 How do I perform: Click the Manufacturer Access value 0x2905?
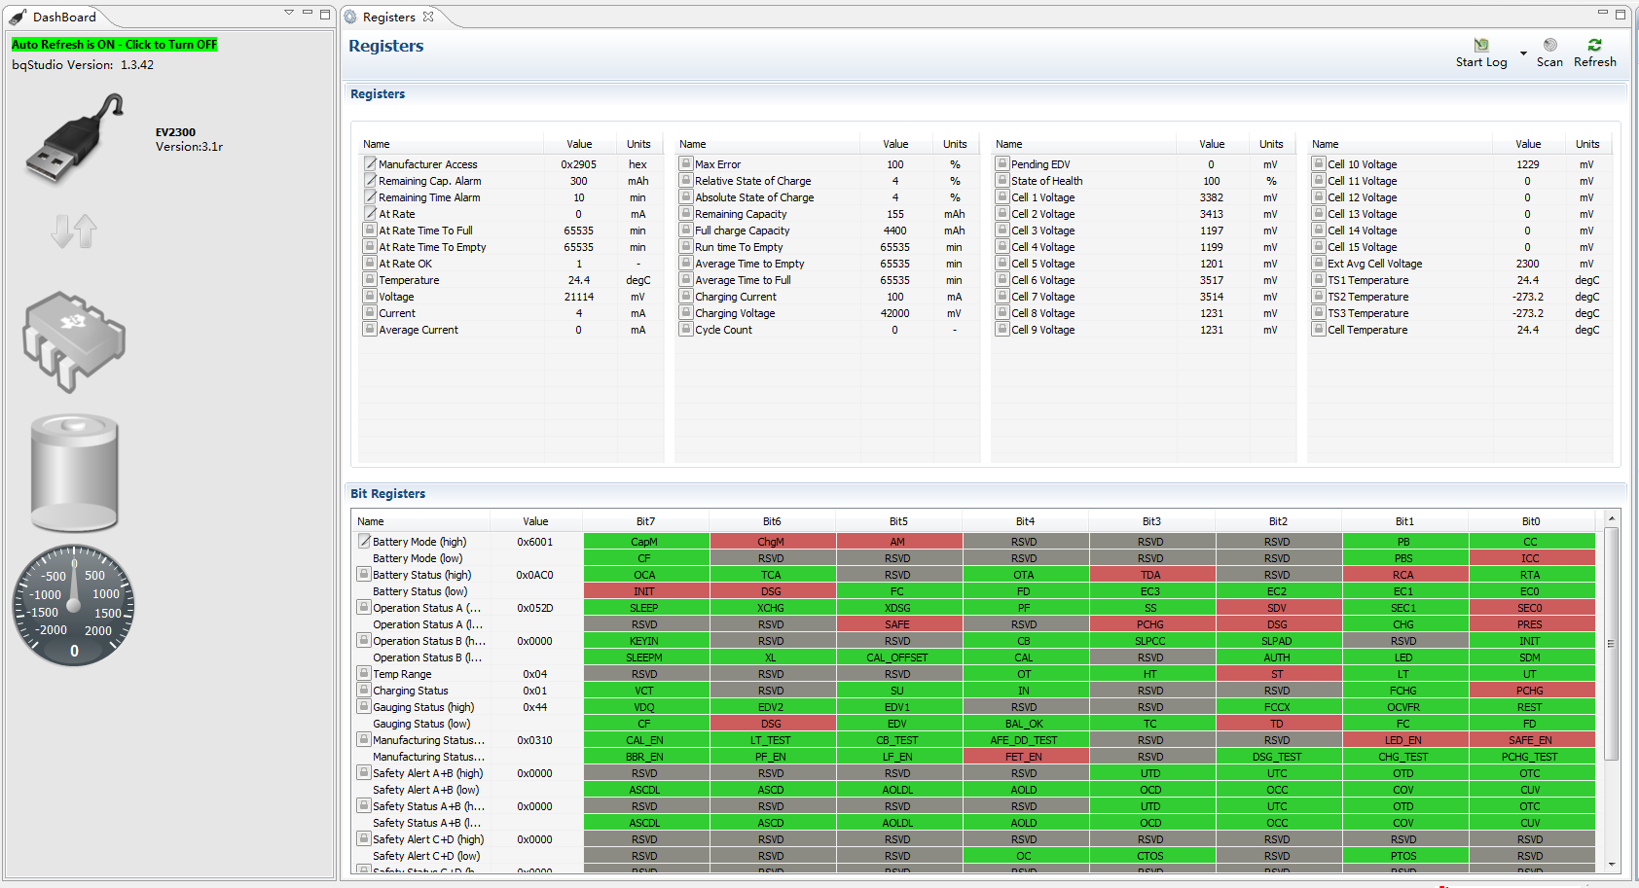pos(579,164)
